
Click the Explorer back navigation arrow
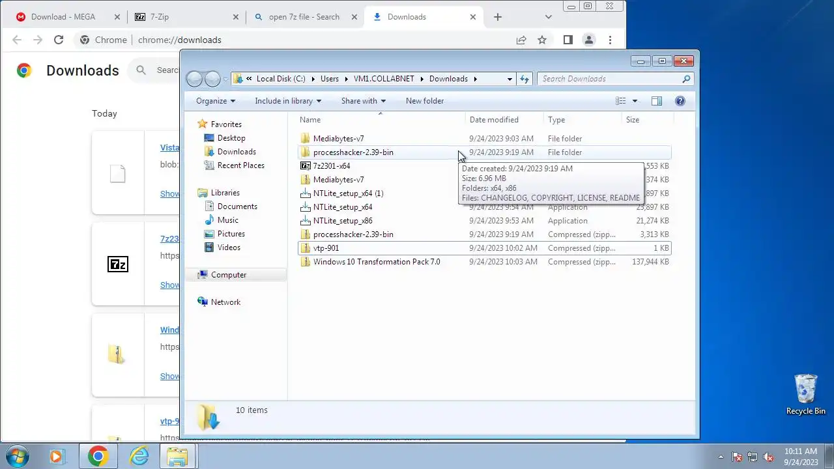(194, 79)
